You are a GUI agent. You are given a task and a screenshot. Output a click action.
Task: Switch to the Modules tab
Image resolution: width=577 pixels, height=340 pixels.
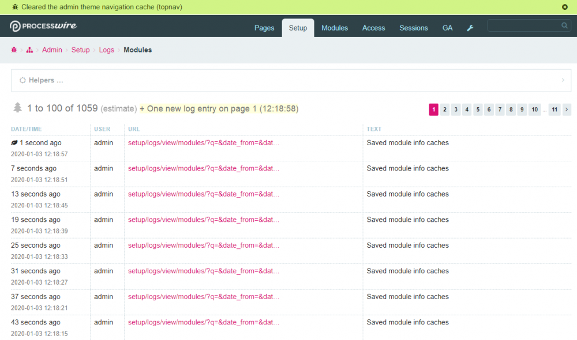point(335,28)
